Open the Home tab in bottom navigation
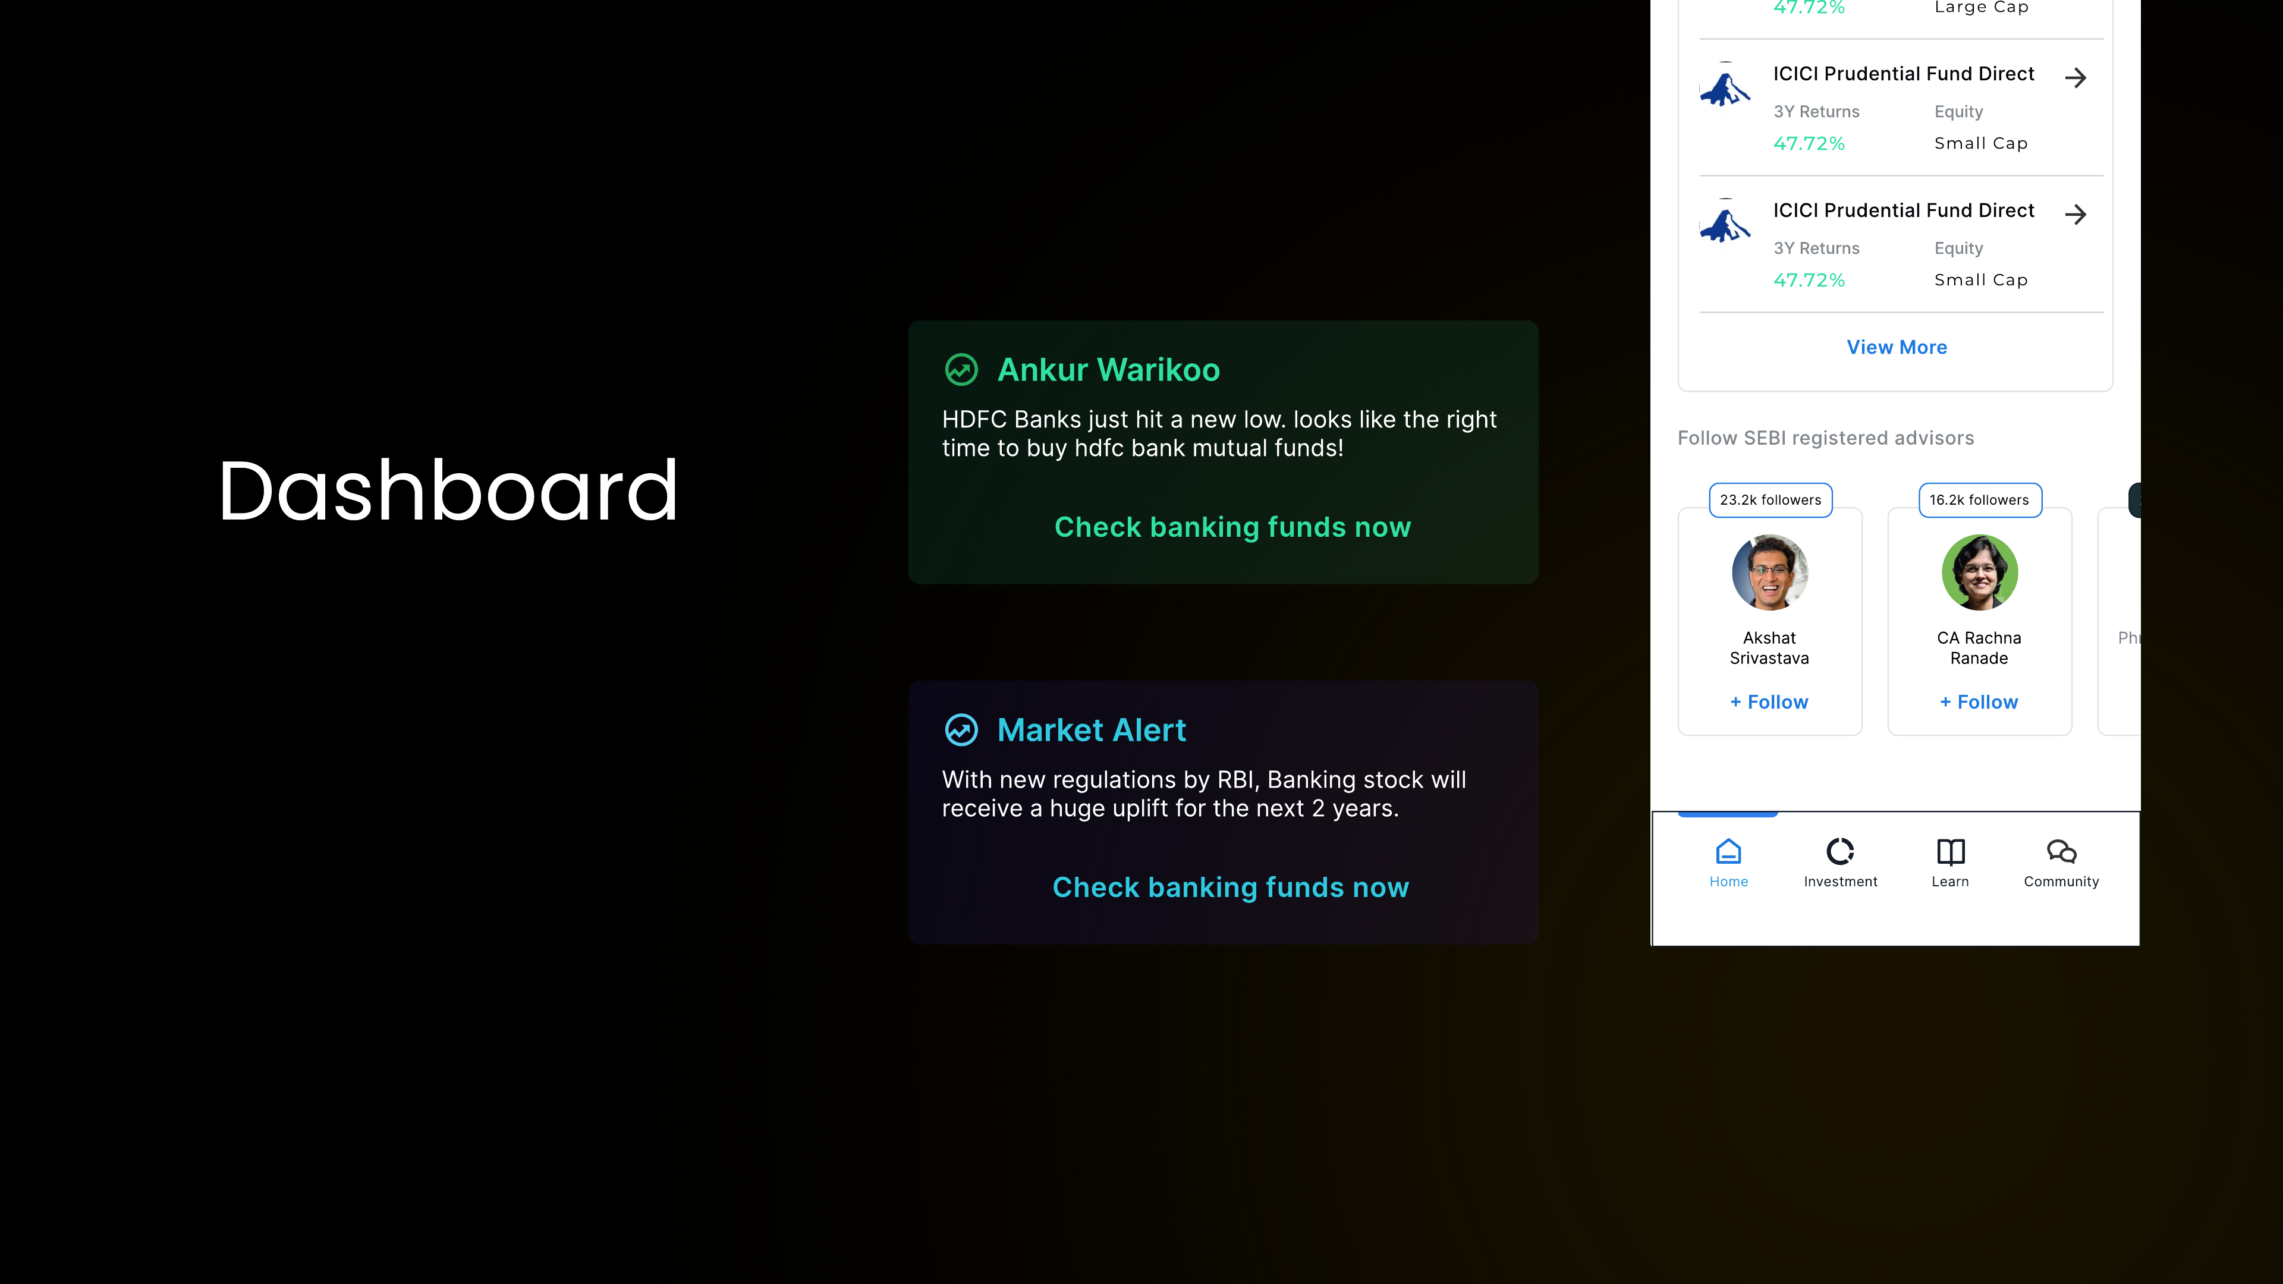The width and height of the screenshot is (2283, 1284). [1728, 863]
